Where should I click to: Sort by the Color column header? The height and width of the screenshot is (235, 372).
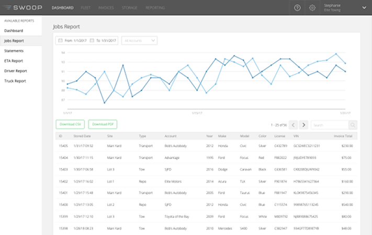[263, 136]
